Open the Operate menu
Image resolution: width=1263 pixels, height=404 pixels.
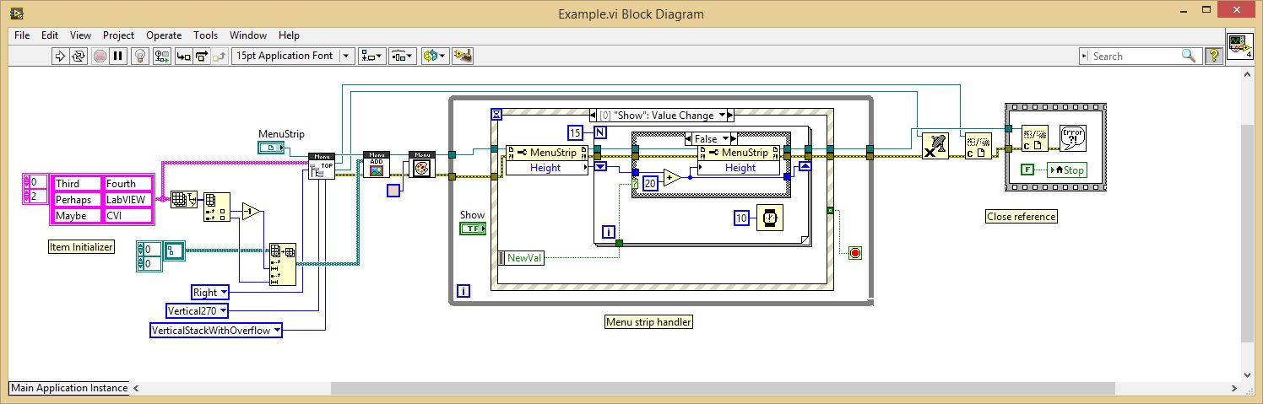click(x=164, y=35)
